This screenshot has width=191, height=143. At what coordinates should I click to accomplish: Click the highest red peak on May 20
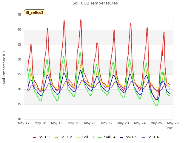click(x=81, y=19)
